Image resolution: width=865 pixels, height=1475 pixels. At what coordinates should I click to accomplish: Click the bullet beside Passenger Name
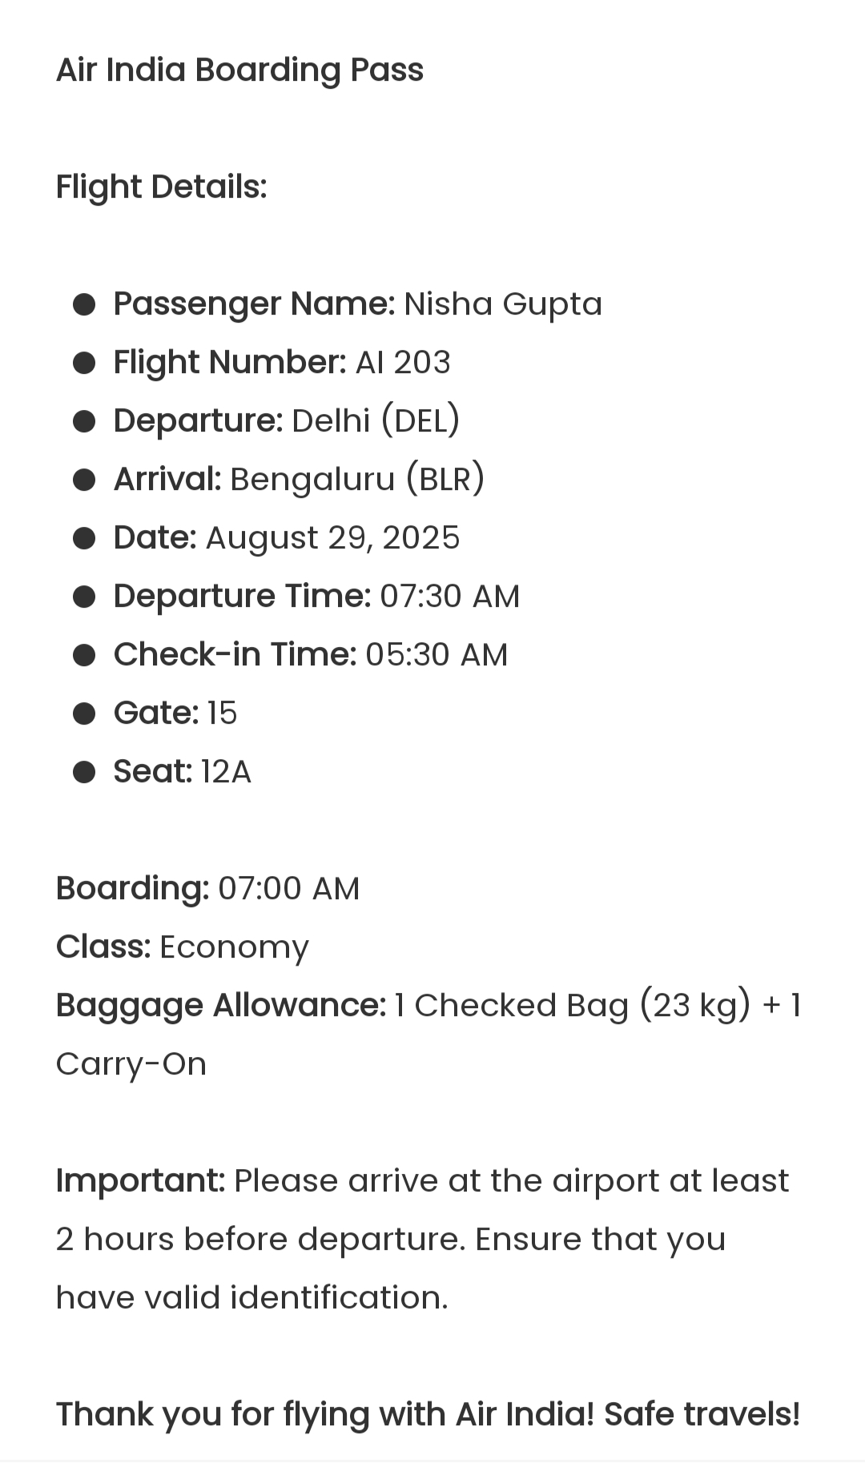(x=84, y=305)
